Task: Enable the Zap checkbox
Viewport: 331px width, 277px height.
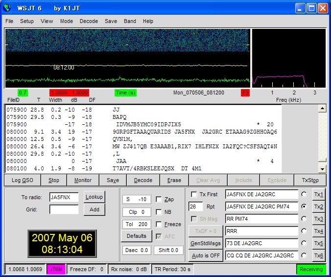Action: (159, 199)
